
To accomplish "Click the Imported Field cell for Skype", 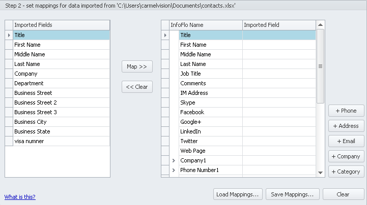I will (x=278, y=102).
